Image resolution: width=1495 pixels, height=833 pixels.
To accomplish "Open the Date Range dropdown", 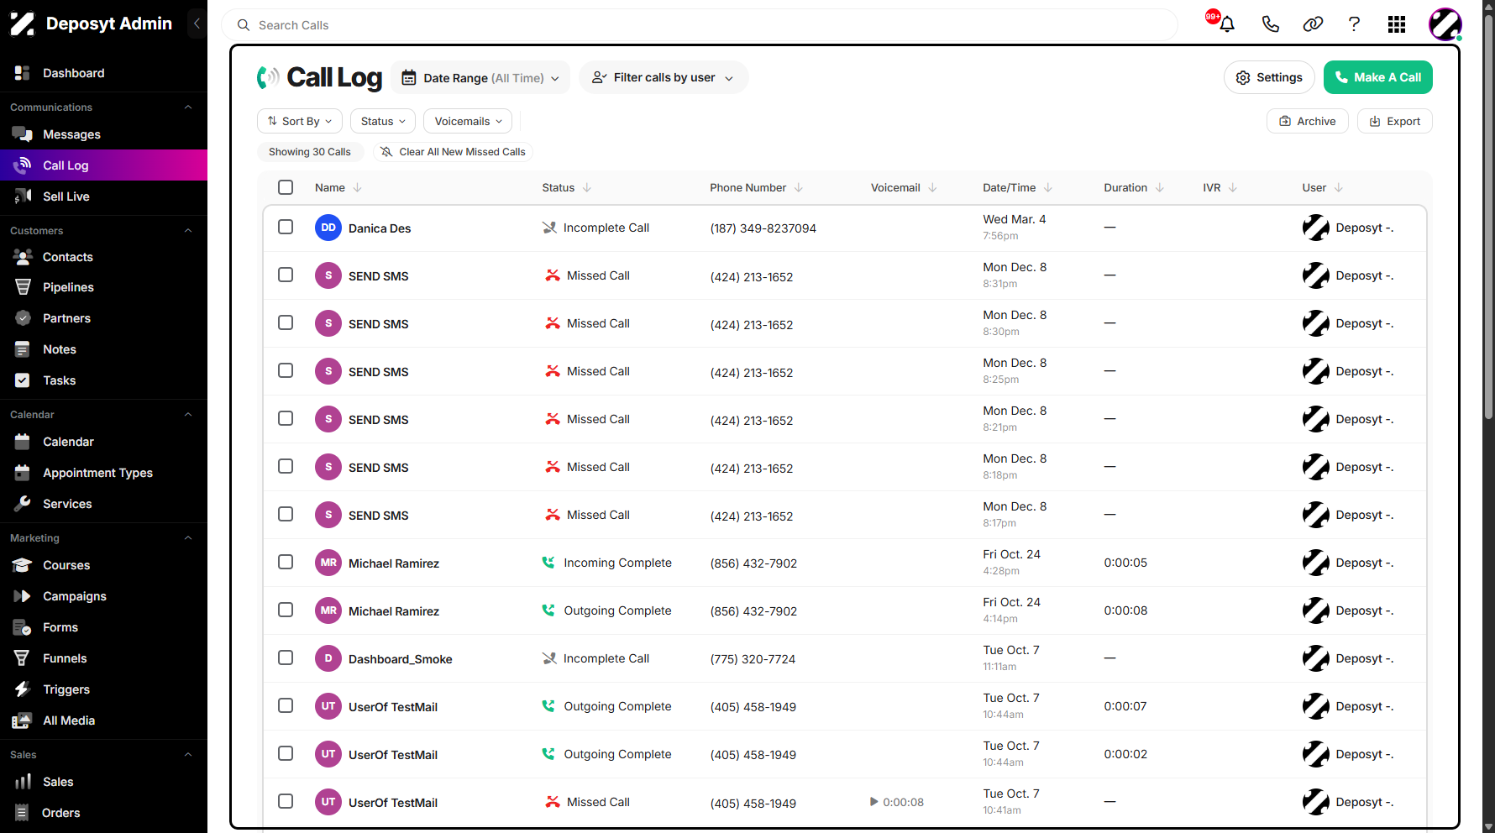I will click(x=480, y=77).
